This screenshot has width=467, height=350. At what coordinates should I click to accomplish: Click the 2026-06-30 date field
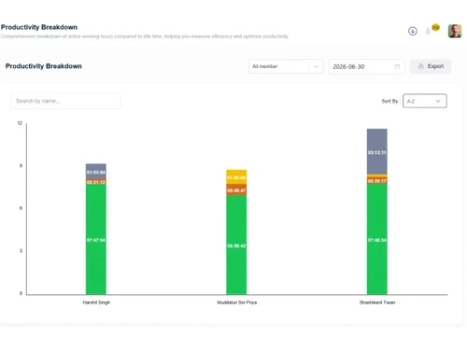point(366,66)
